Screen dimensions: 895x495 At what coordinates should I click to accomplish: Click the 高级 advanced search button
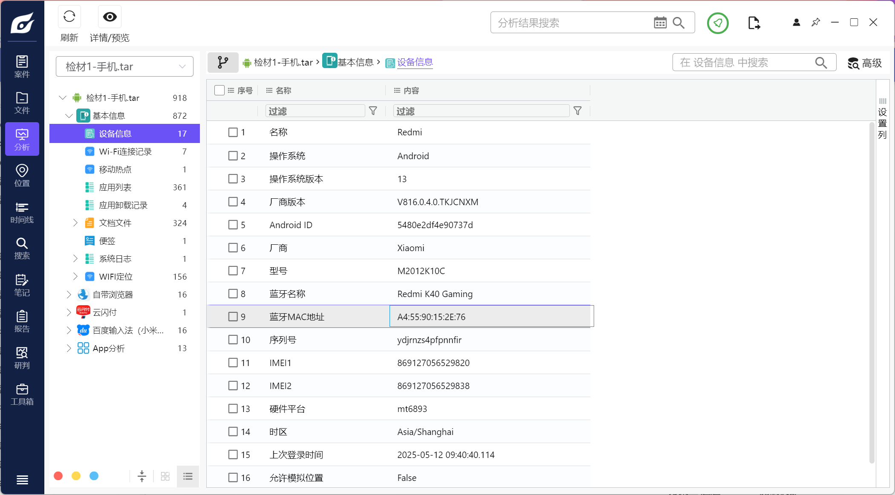pyautogui.click(x=864, y=63)
